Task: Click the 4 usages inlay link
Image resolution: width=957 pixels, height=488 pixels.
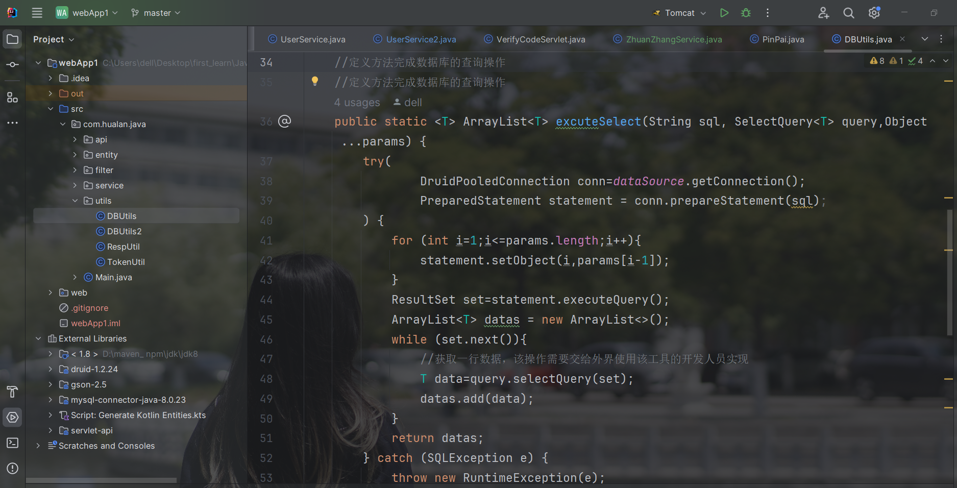Action: coord(357,103)
